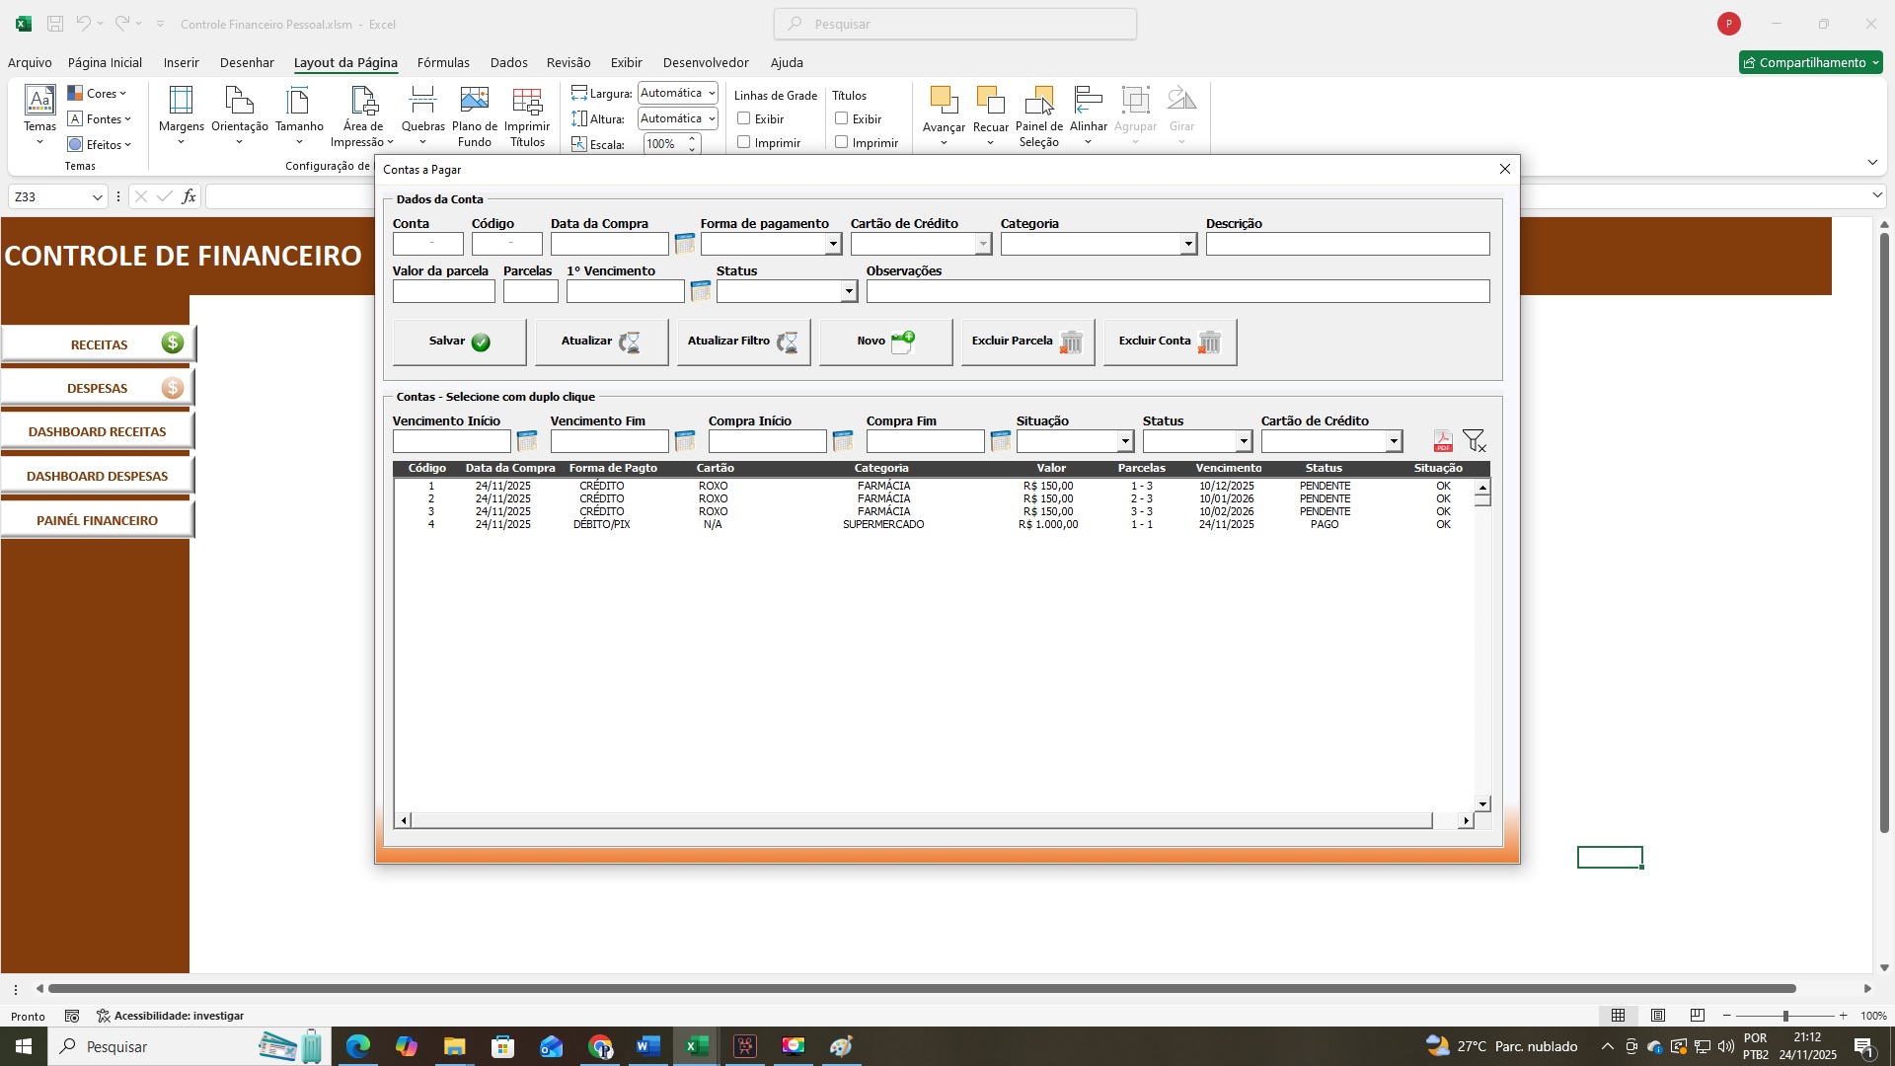Click the clear filter funnel icon
Viewport: 1895px width, 1066px height.
(x=1474, y=441)
